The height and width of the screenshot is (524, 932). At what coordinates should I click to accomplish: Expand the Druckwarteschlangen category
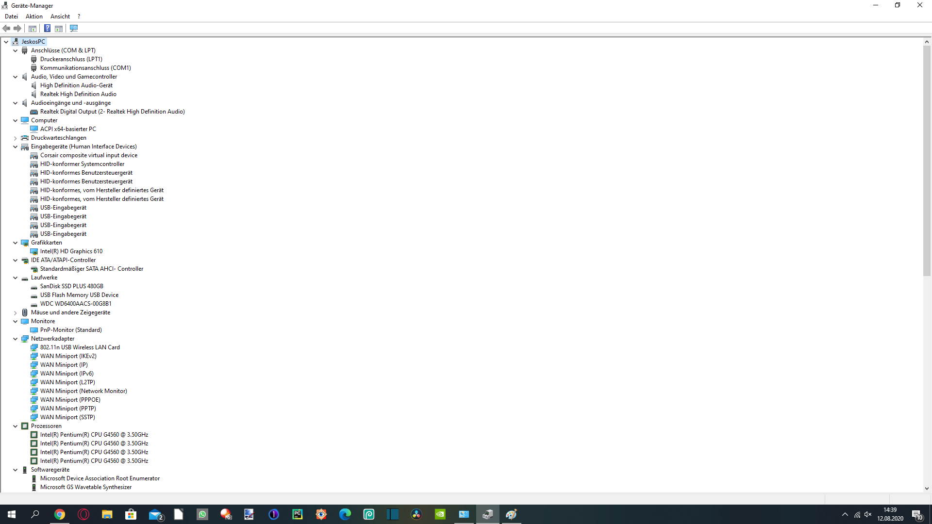[x=16, y=138]
